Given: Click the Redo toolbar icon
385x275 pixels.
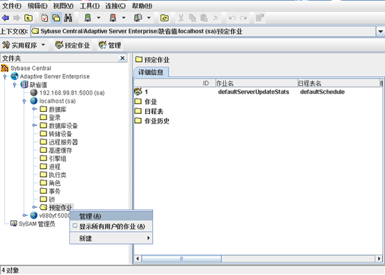Looking at the screenshot, I should tap(243, 18).
